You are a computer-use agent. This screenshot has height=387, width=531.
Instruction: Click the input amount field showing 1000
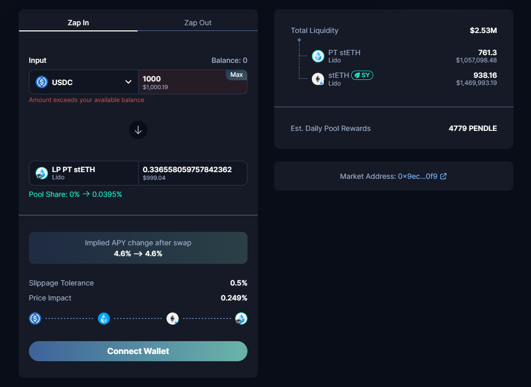193,82
